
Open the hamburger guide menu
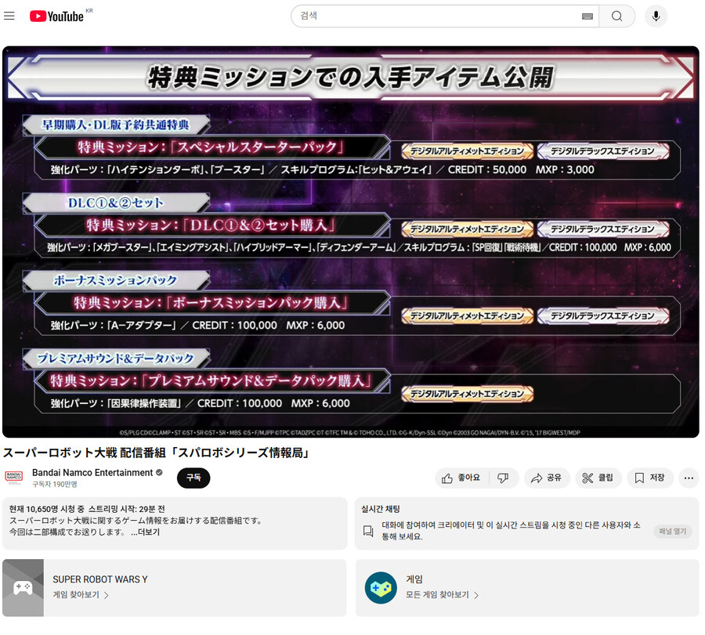pos(9,16)
